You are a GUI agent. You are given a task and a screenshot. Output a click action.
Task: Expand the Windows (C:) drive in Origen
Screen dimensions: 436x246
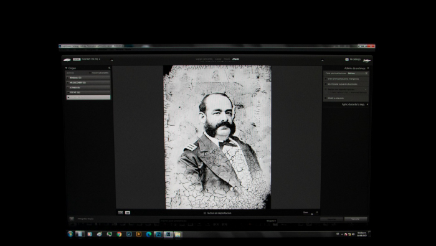pyautogui.click(x=68, y=78)
